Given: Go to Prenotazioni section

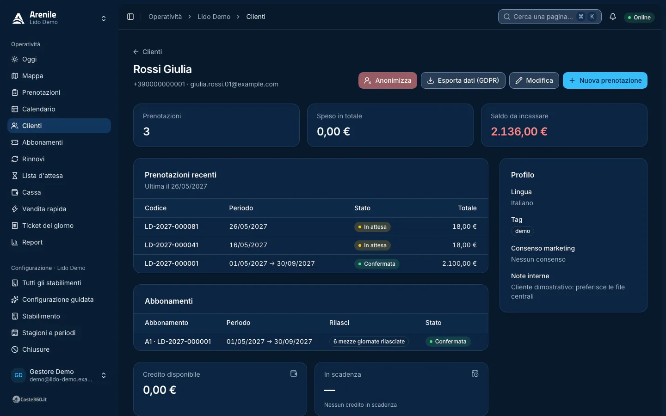Looking at the screenshot, I should [59, 92].
